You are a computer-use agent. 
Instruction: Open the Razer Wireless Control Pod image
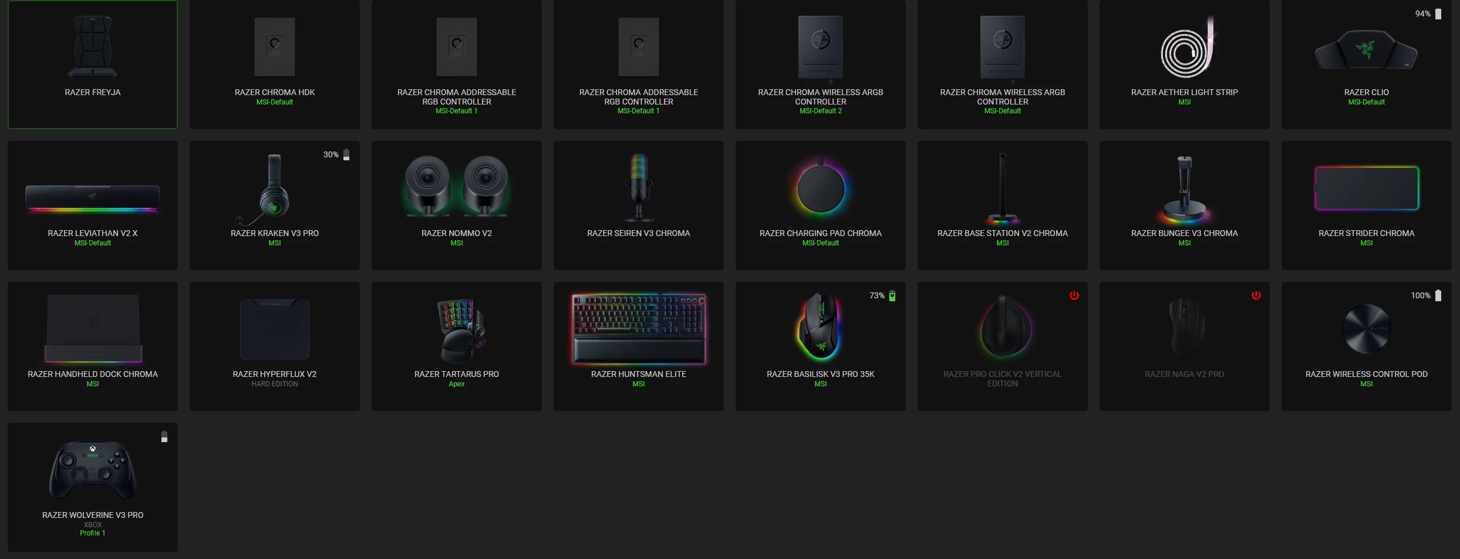pos(1367,329)
